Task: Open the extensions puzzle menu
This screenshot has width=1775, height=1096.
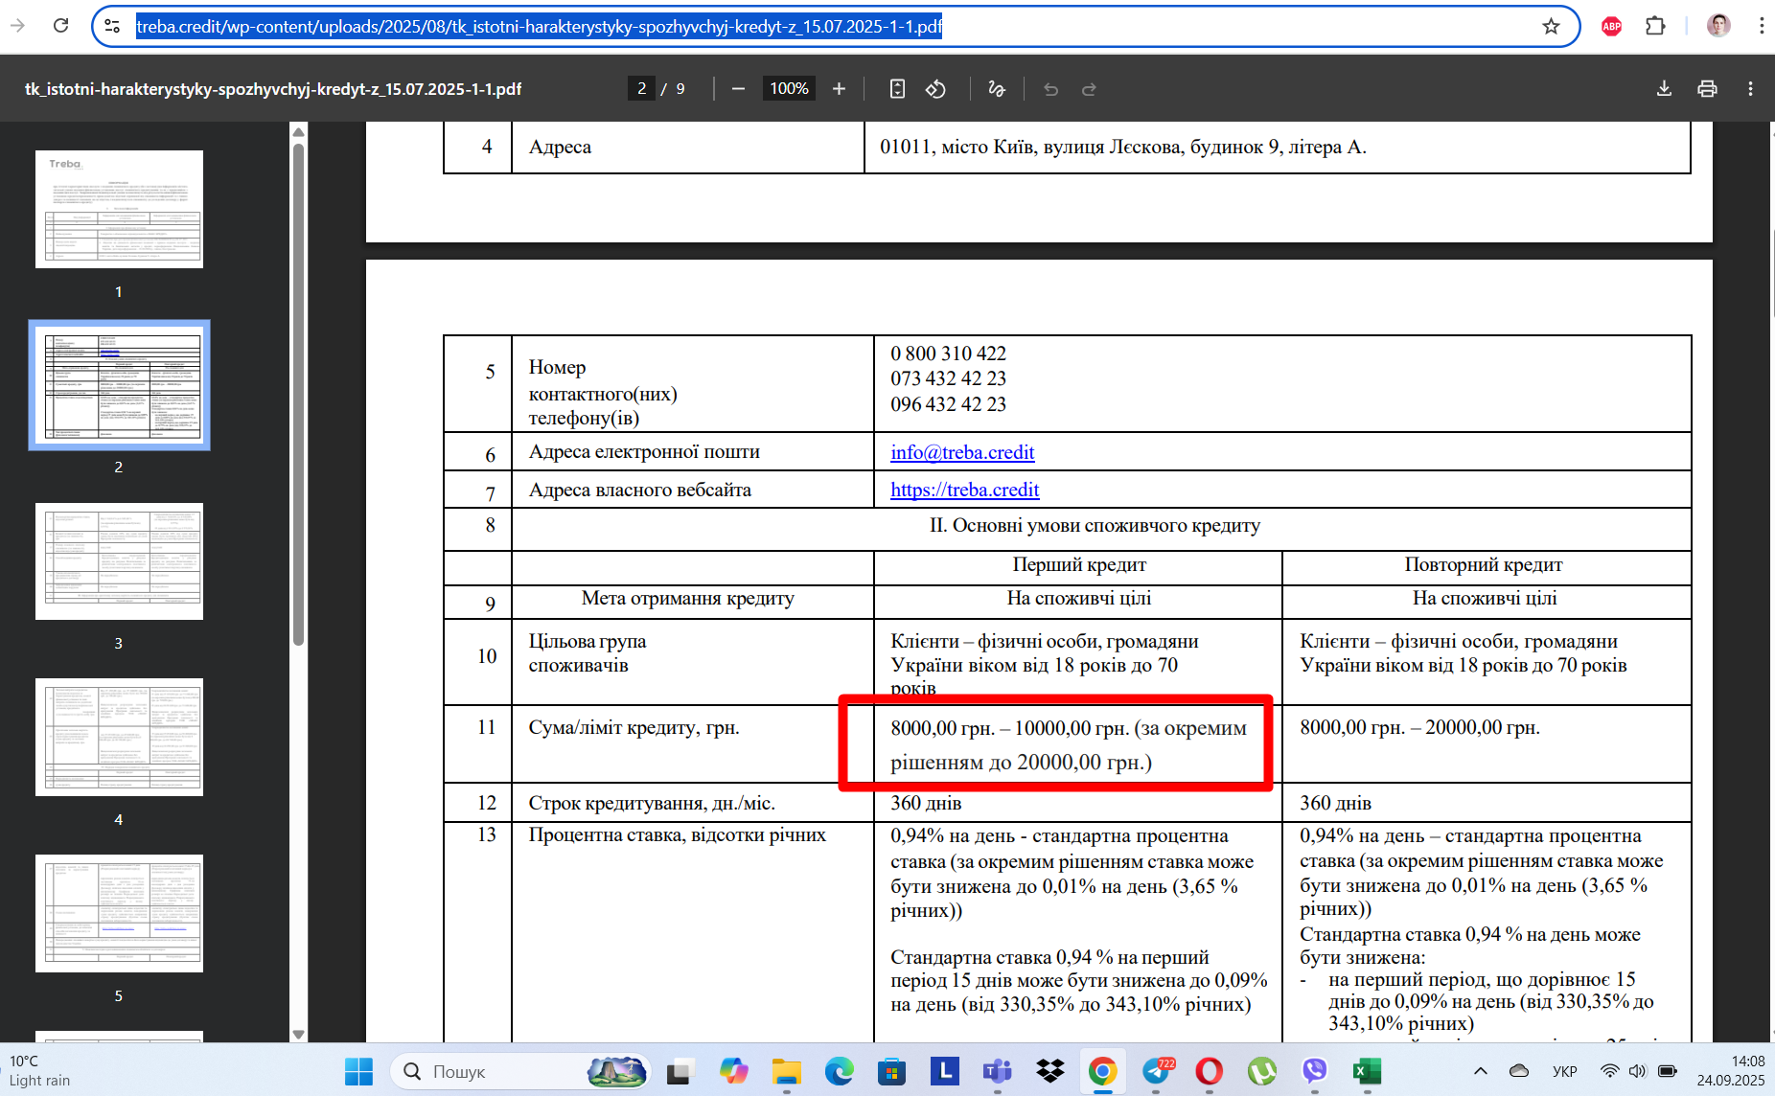Action: (1655, 27)
